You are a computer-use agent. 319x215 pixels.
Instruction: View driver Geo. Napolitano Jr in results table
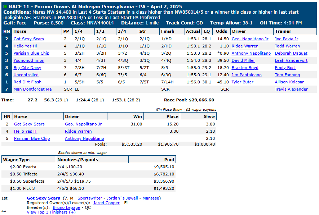tap(250, 39)
